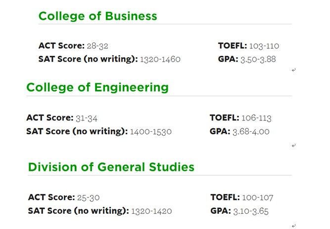Click Engineering SAT Score range 1400-1530
This screenshot has width=330, height=229.
pyautogui.click(x=151, y=132)
